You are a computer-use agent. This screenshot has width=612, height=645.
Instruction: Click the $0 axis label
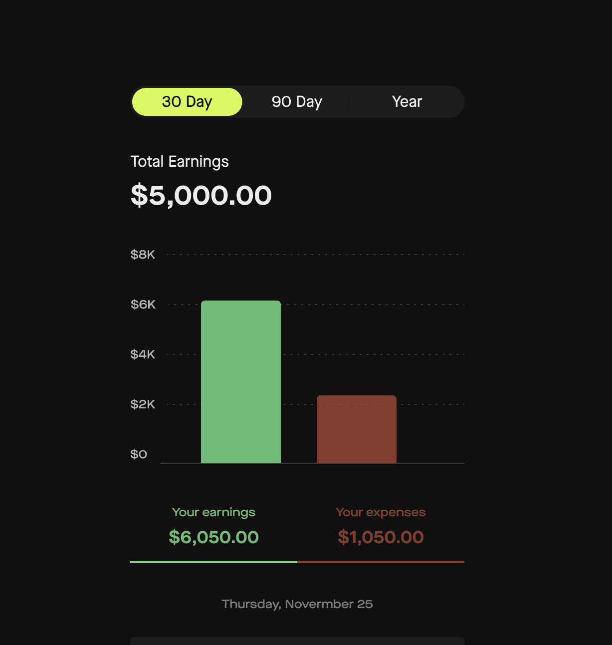(x=139, y=454)
